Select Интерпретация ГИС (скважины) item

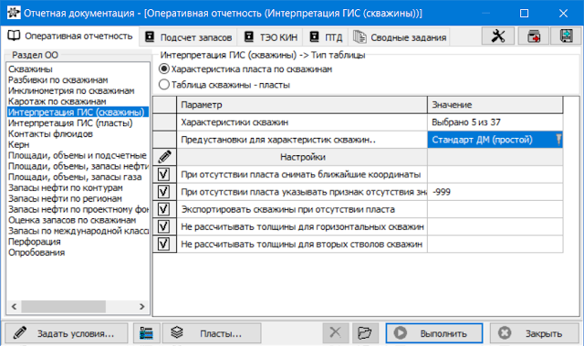(x=78, y=112)
